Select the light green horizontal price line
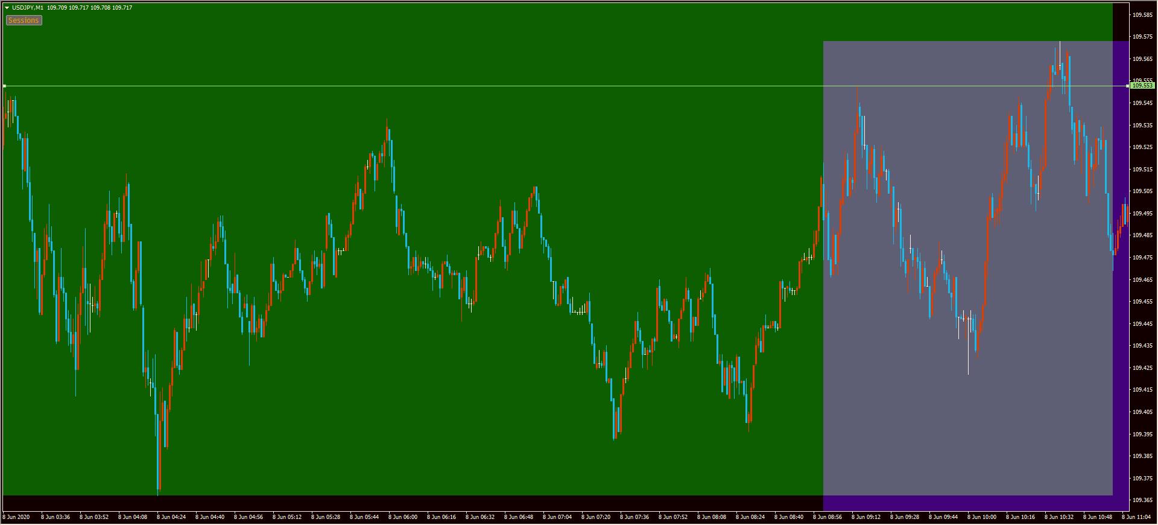This screenshot has width=1158, height=525. click(422, 86)
